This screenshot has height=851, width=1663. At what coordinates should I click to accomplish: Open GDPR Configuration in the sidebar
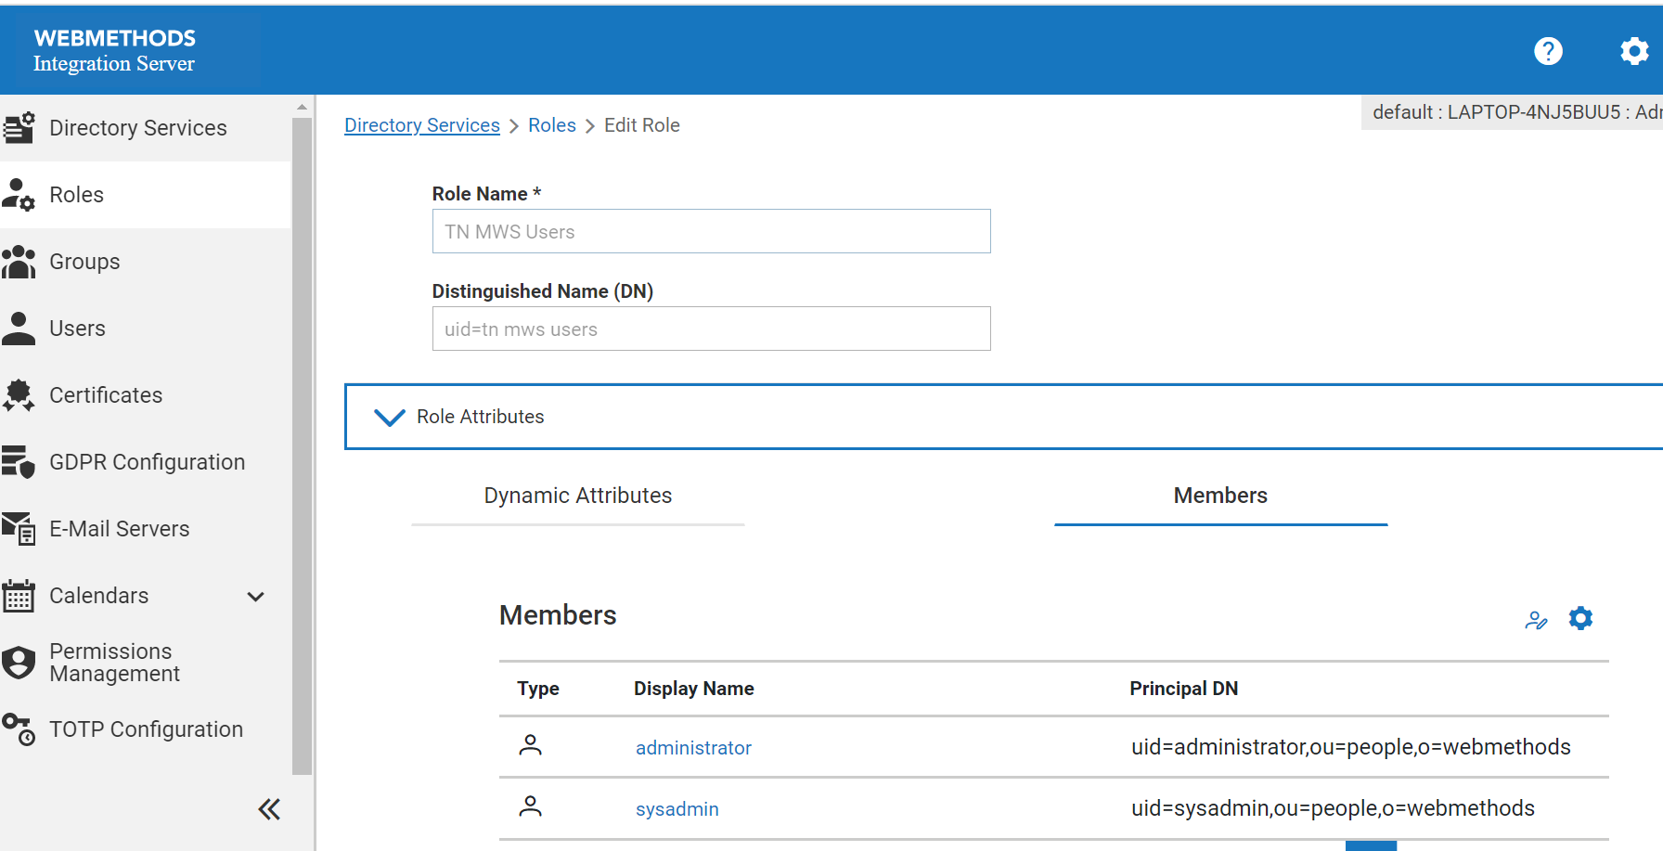(x=146, y=462)
